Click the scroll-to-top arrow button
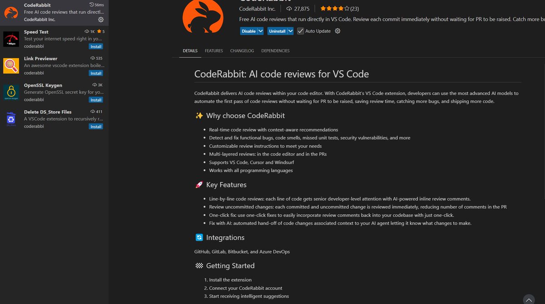The width and height of the screenshot is (545, 304). [x=529, y=299]
